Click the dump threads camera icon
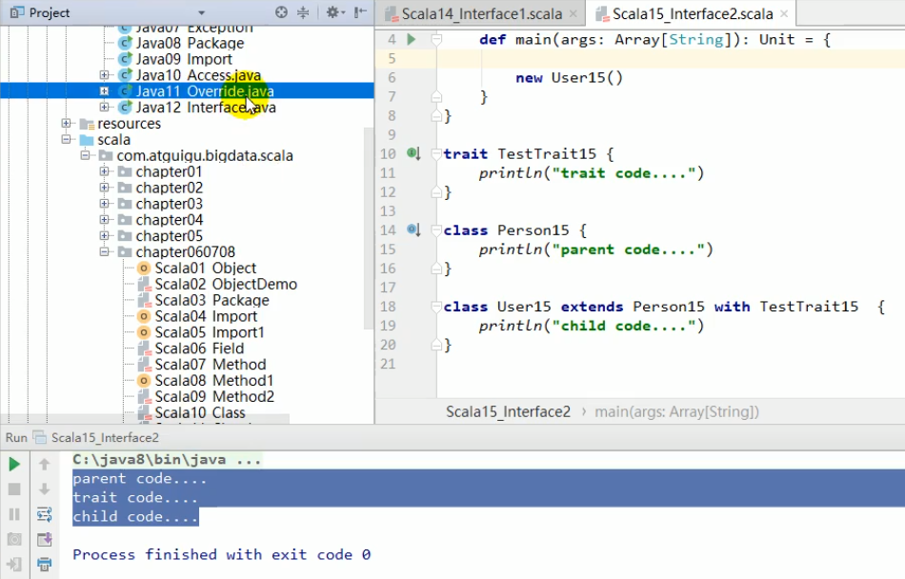This screenshot has width=905, height=579. [14, 539]
